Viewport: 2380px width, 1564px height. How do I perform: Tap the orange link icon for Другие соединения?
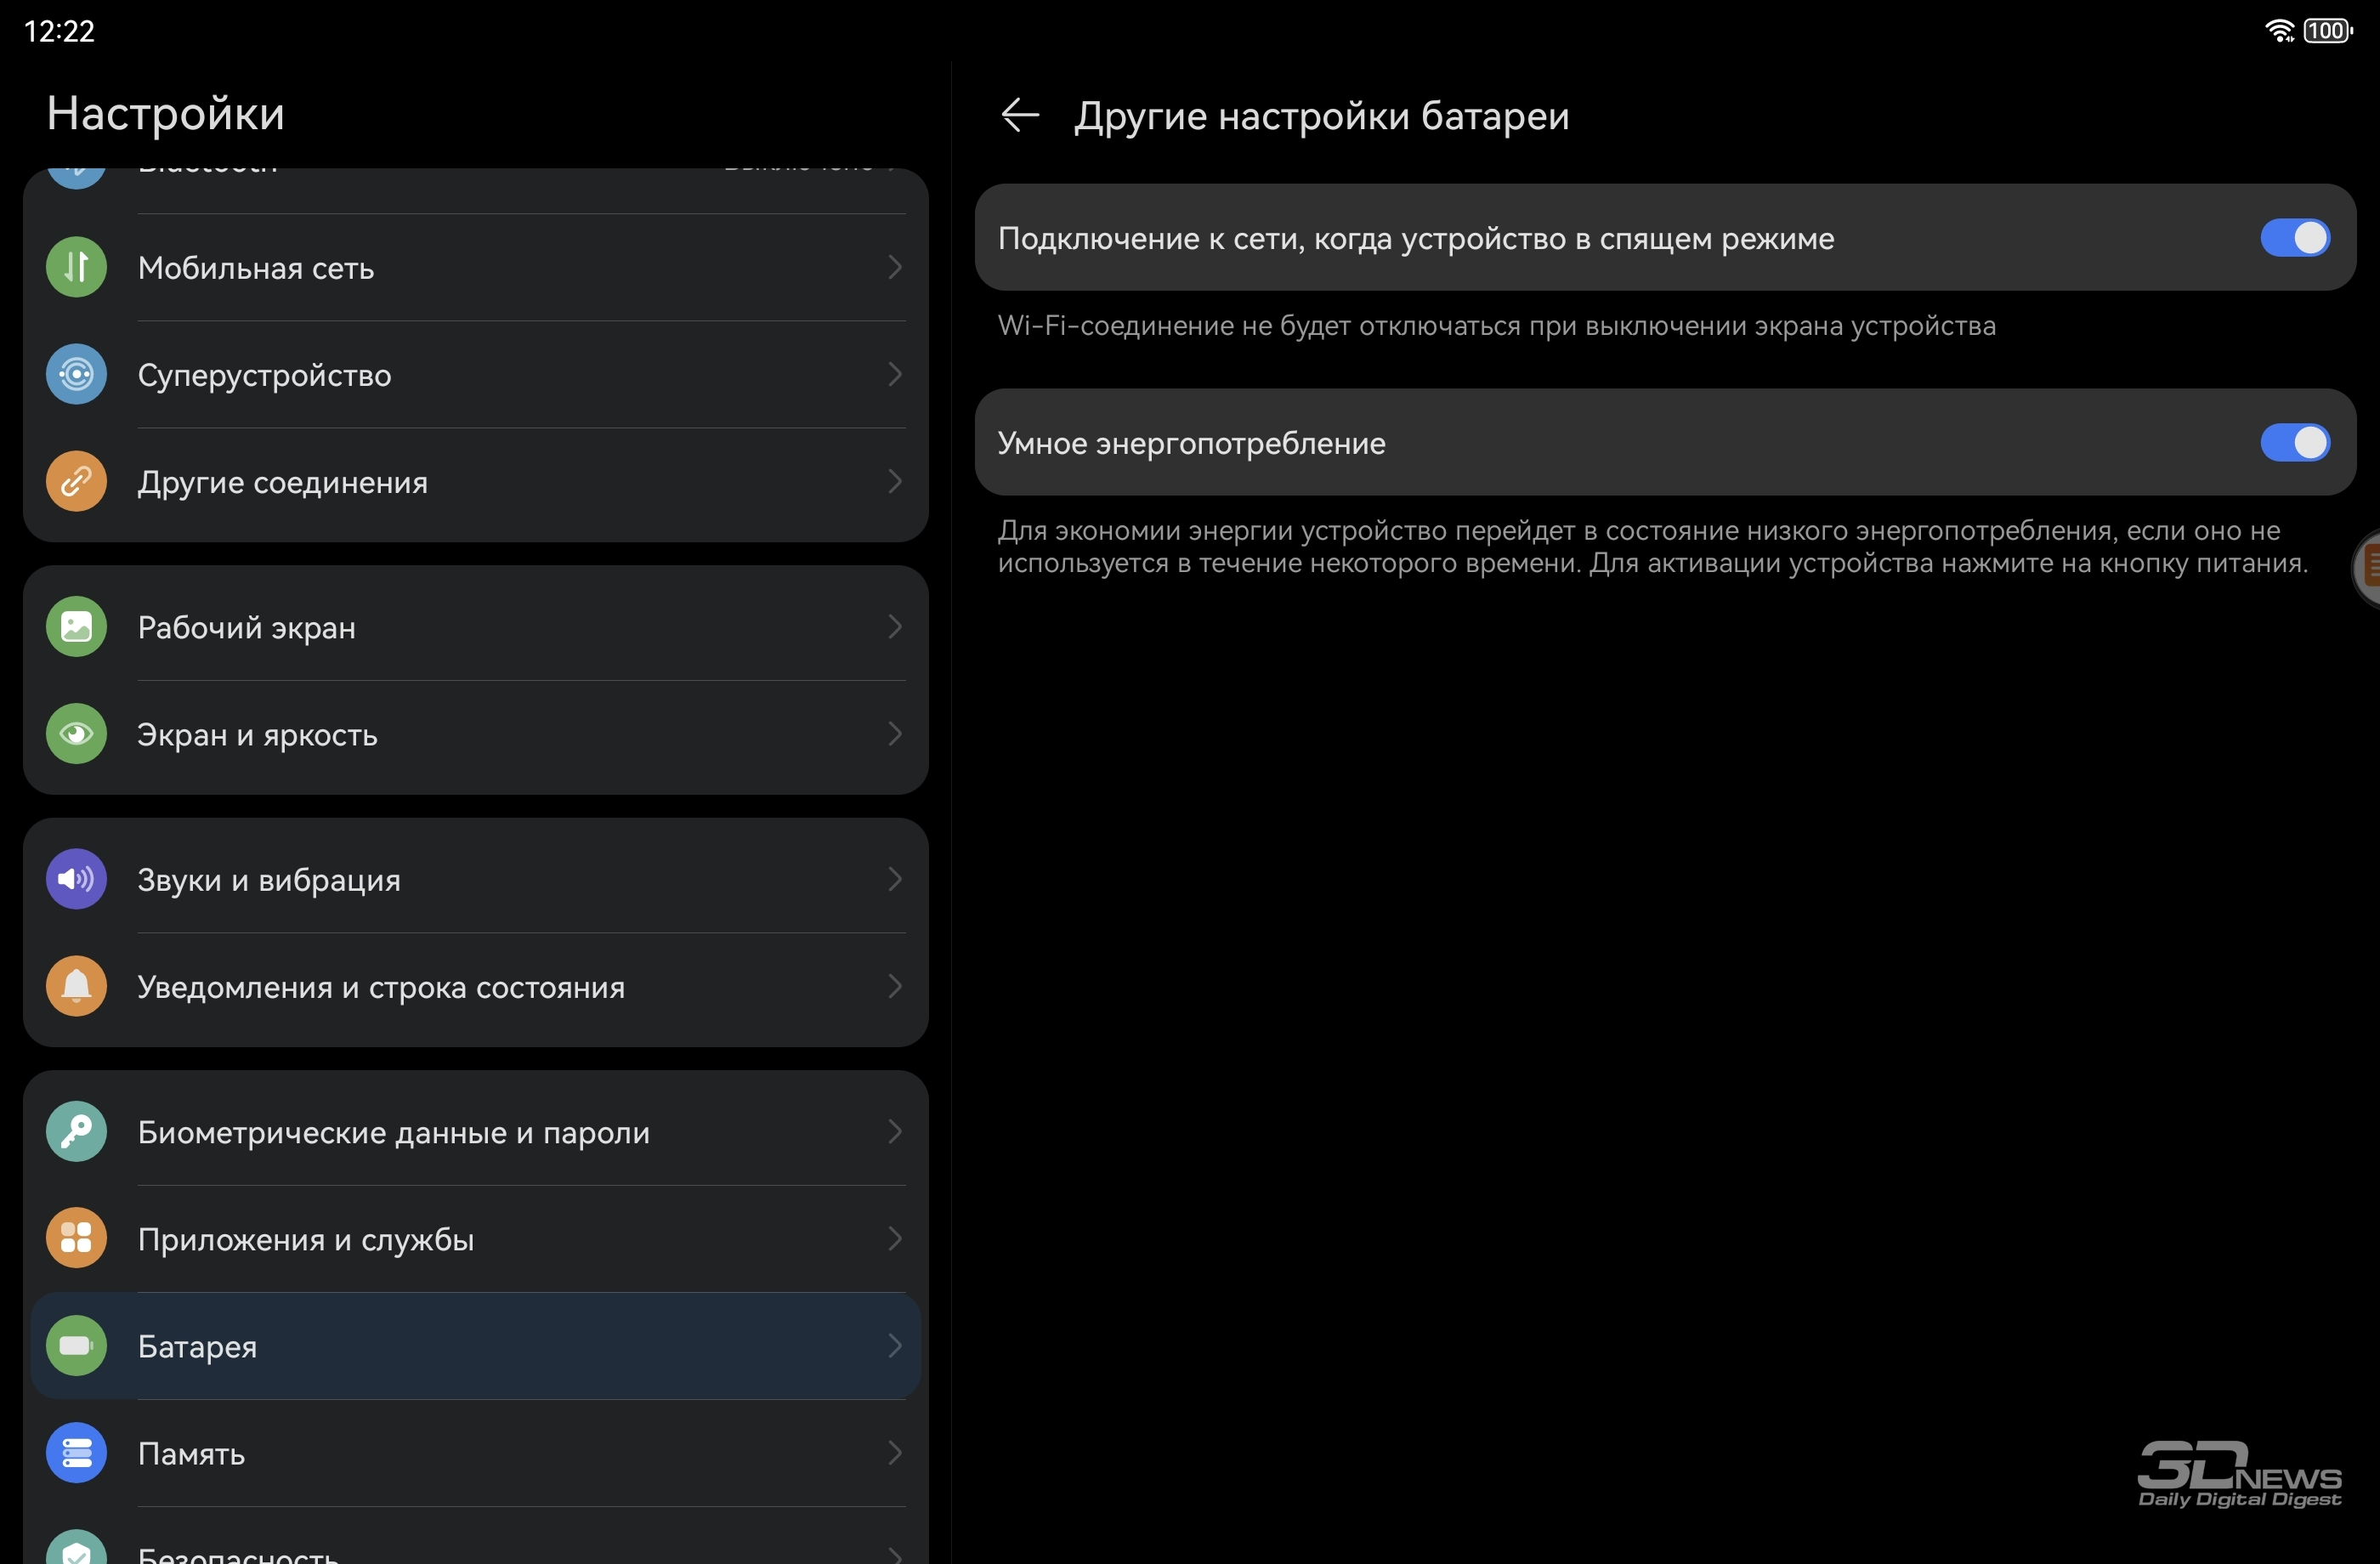point(76,482)
